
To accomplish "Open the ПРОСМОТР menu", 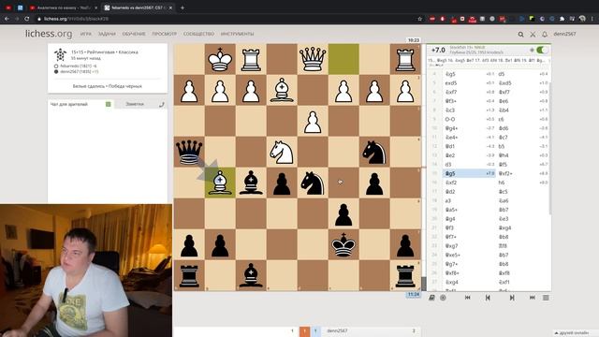I will point(165,34).
